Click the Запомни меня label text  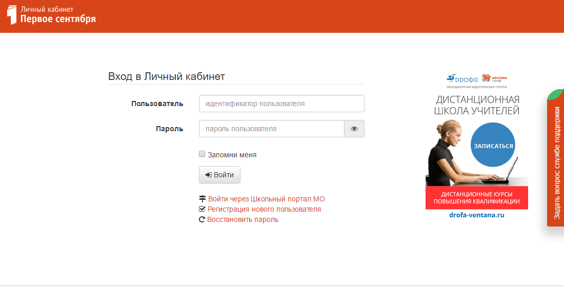click(x=232, y=155)
